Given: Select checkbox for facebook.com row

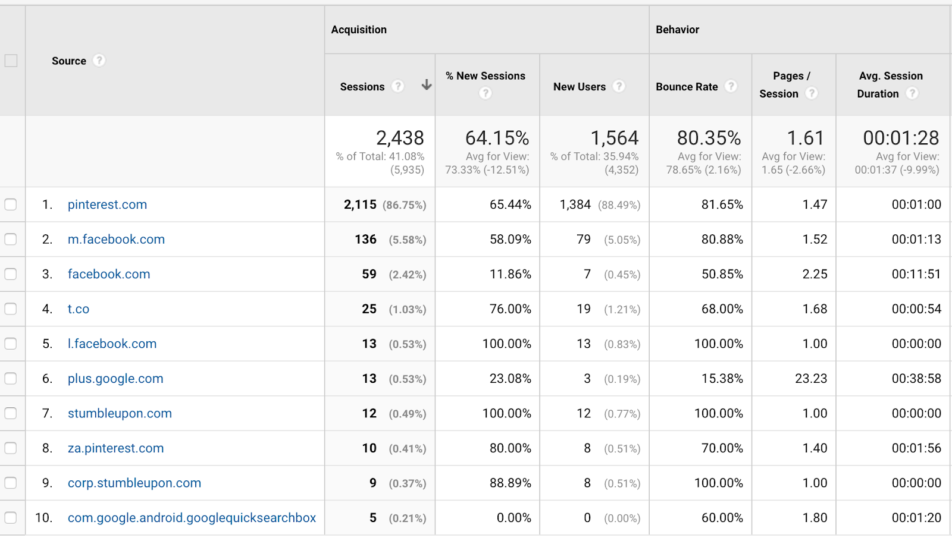Looking at the screenshot, I should pyautogui.click(x=11, y=274).
